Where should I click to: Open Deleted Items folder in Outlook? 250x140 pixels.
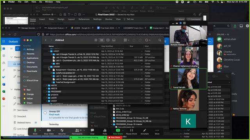pos(24,122)
